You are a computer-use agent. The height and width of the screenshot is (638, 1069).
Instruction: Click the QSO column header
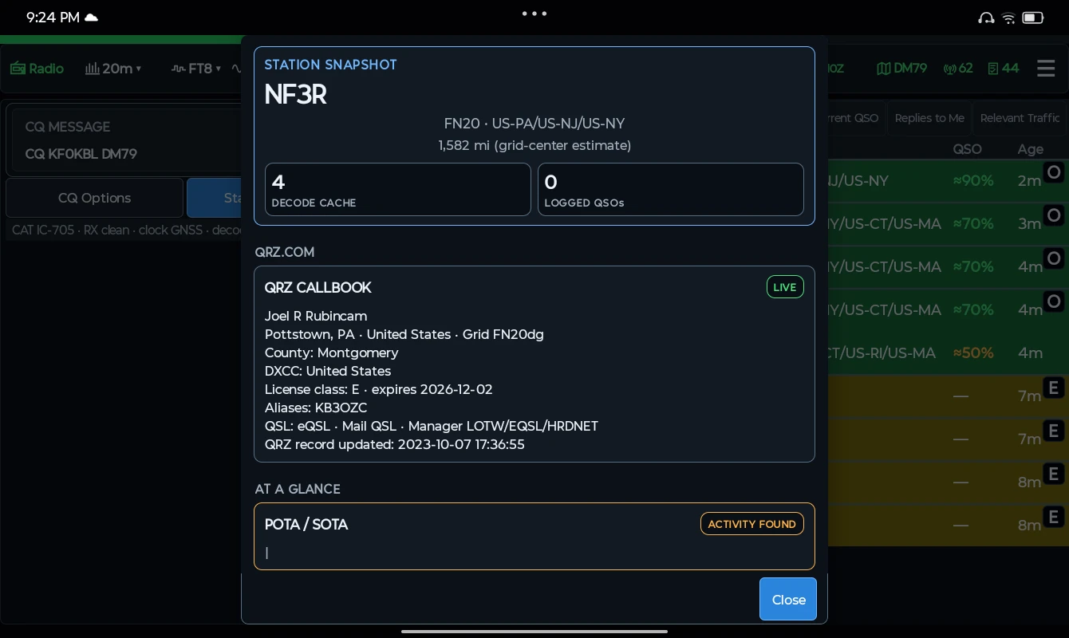[x=967, y=149]
